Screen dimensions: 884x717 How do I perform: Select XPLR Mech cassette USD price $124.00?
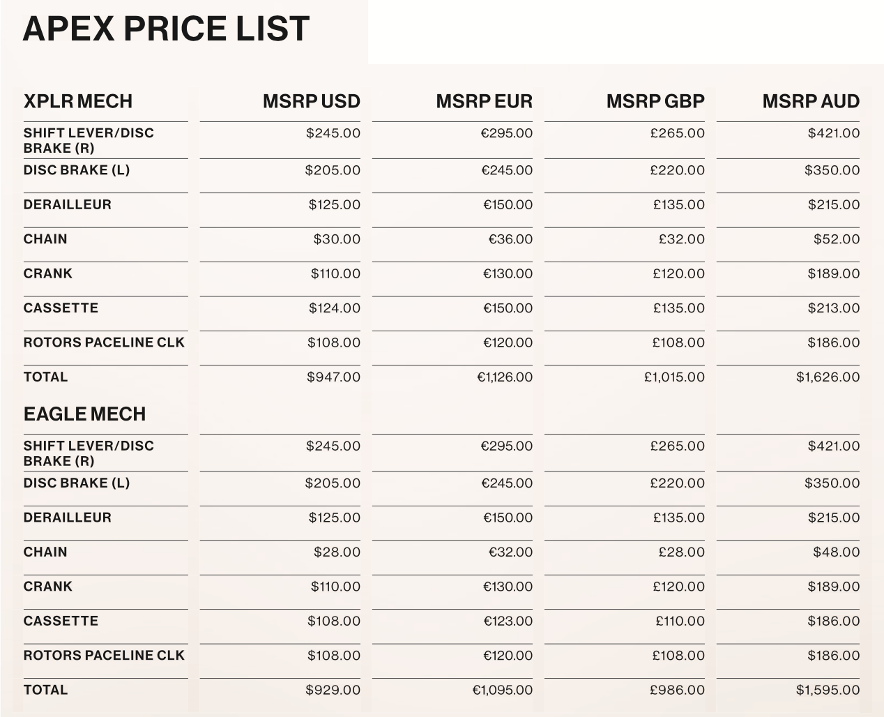click(x=335, y=308)
